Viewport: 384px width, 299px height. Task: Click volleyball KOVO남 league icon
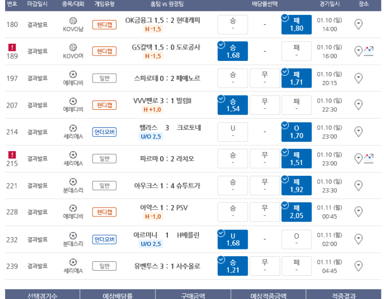point(73,21)
